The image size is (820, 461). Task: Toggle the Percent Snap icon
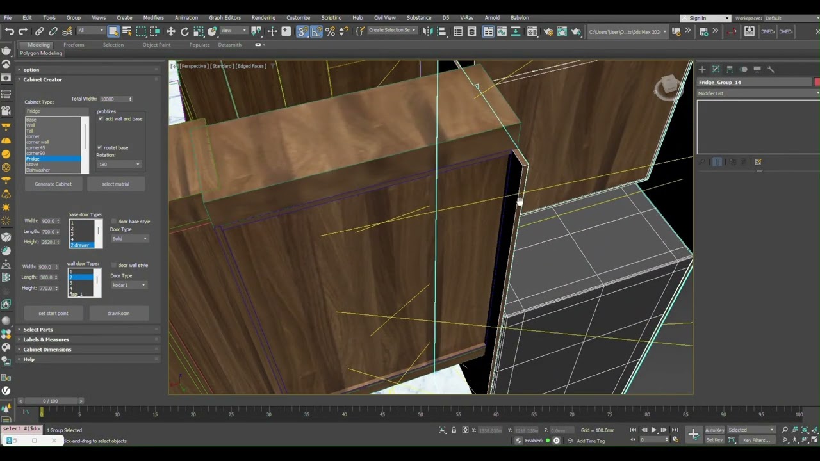click(331, 31)
